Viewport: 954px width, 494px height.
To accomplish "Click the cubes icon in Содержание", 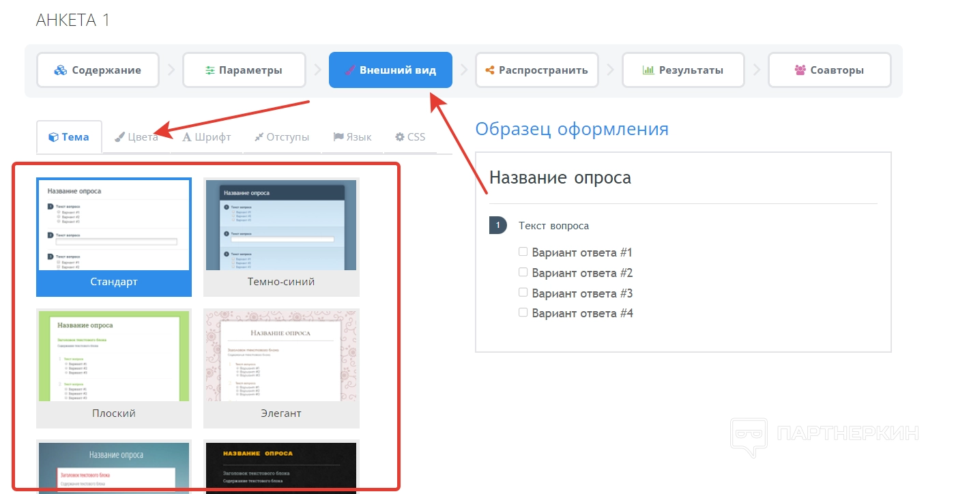I will pos(61,70).
